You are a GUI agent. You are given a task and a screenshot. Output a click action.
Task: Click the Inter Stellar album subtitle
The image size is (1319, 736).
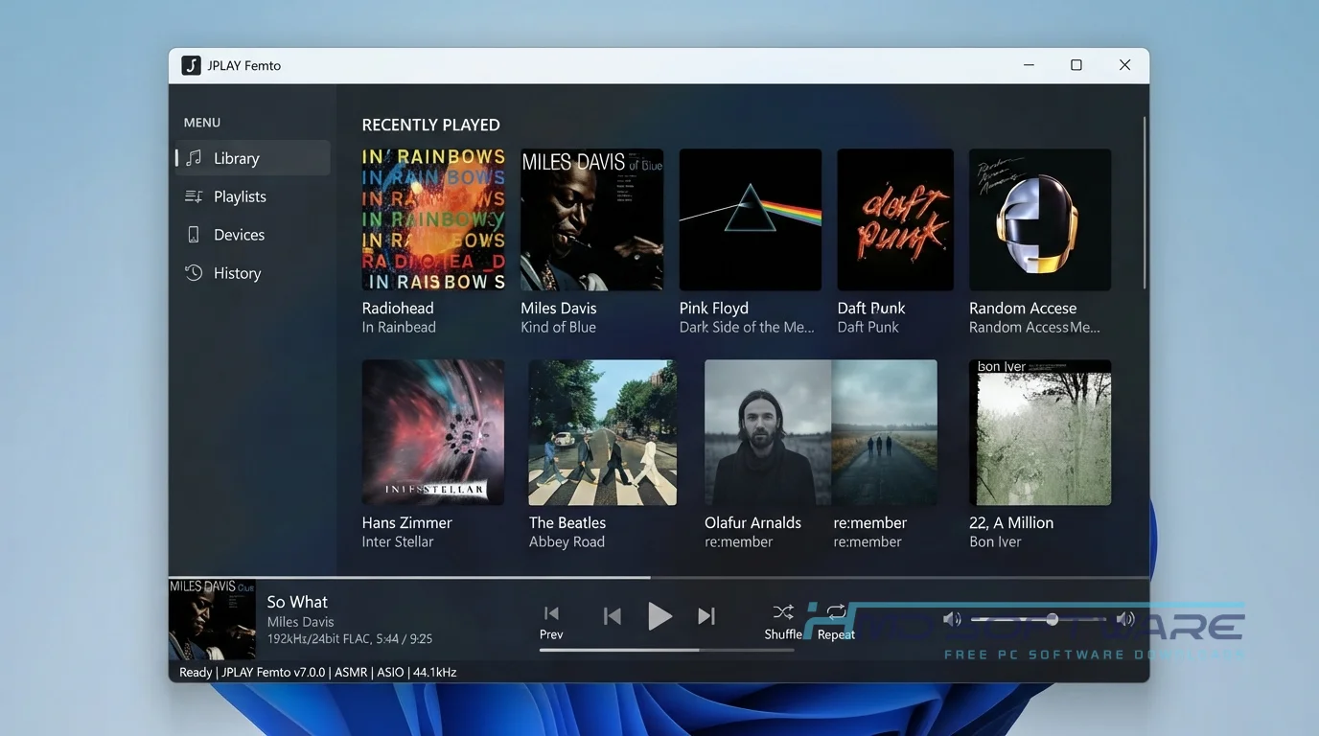coord(398,541)
